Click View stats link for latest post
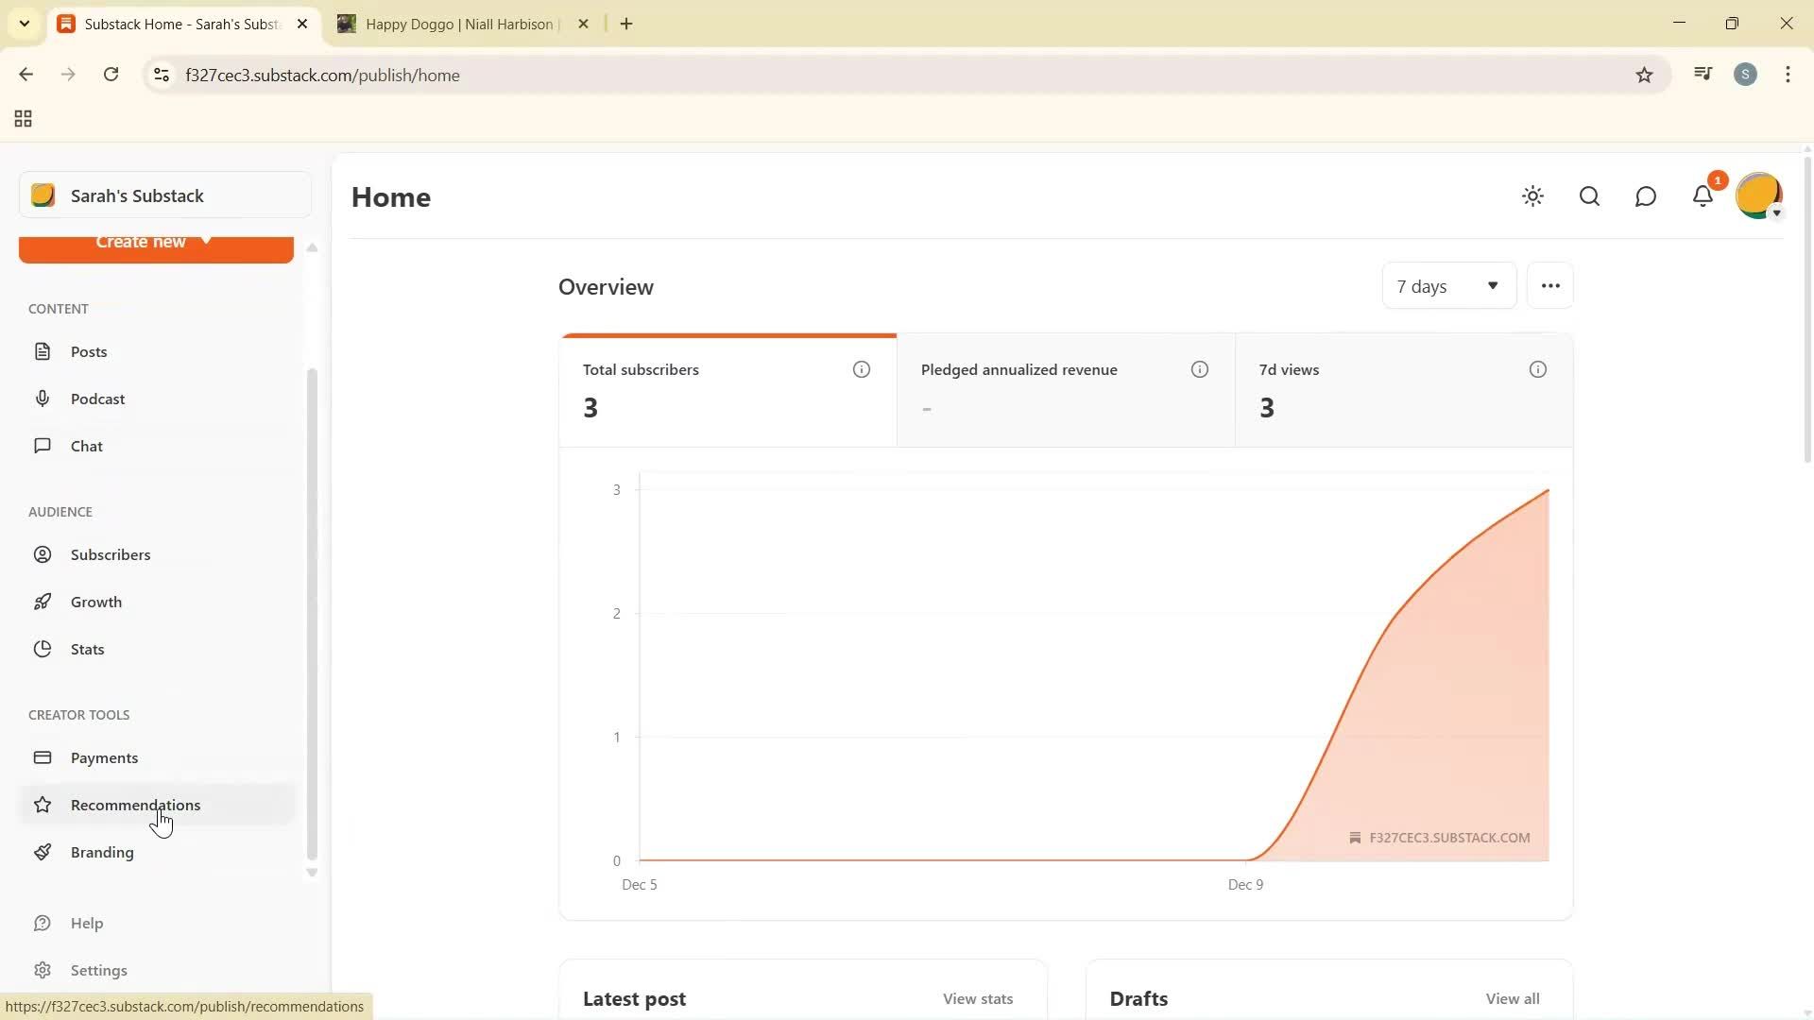 [x=977, y=998]
